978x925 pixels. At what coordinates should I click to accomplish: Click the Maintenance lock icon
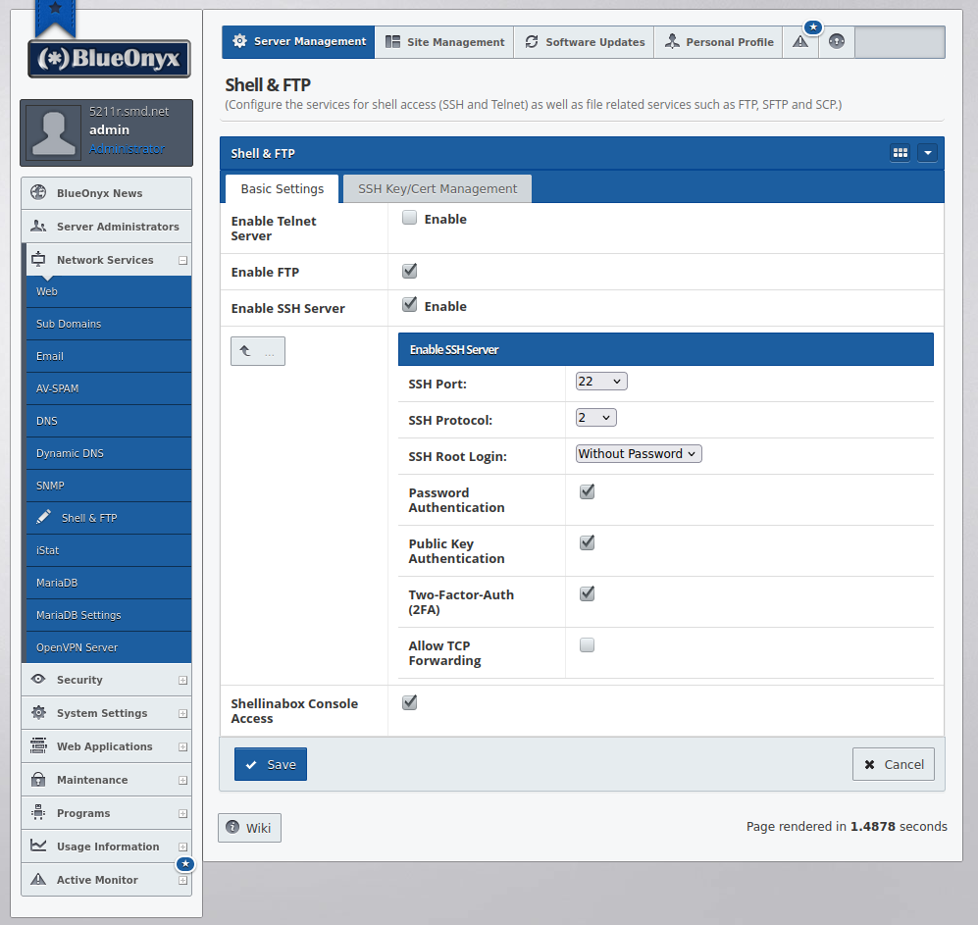38,779
